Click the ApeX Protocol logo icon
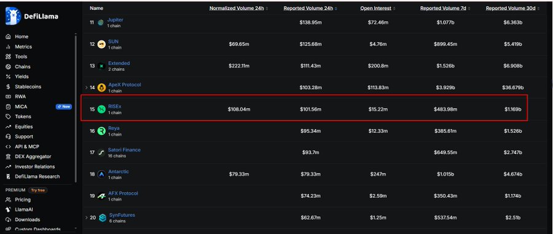The height and width of the screenshot is (234, 553). coord(101,88)
